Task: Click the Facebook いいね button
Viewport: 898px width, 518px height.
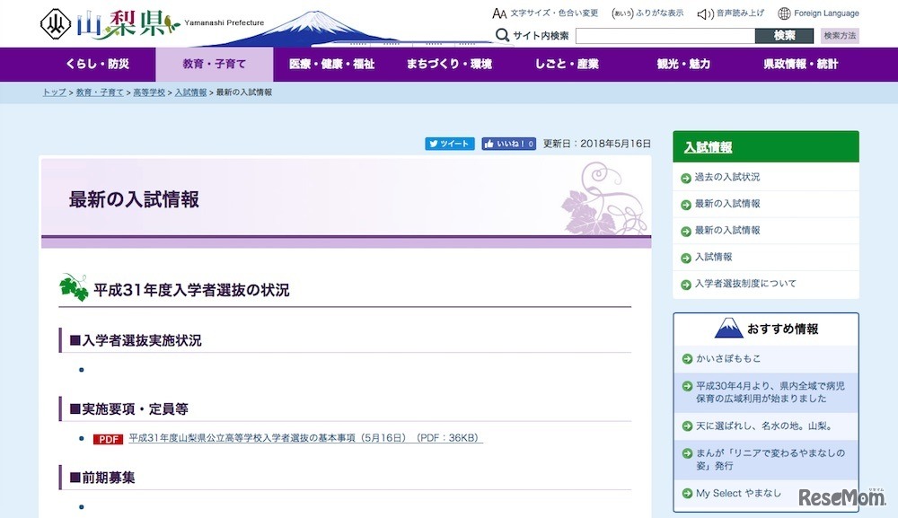Action: point(508,144)
